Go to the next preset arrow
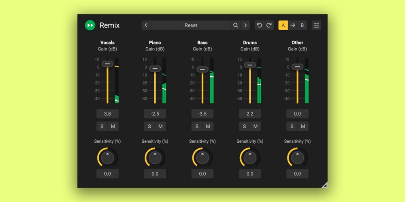 [245, 25]
